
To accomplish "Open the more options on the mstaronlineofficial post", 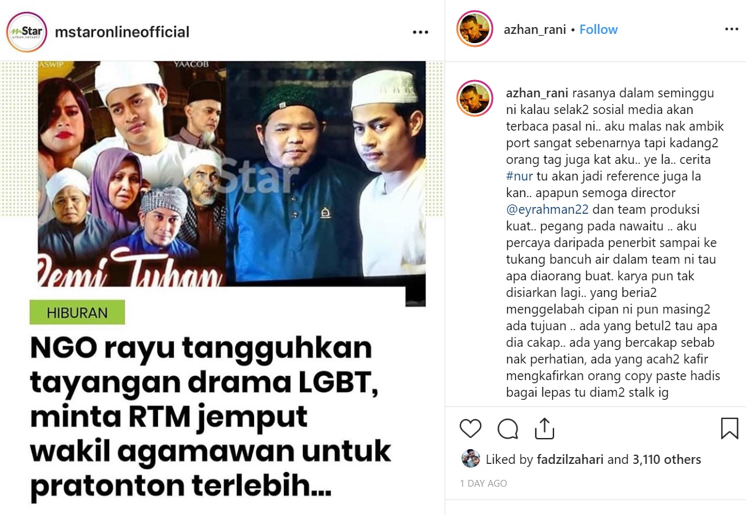I will 420,32.
